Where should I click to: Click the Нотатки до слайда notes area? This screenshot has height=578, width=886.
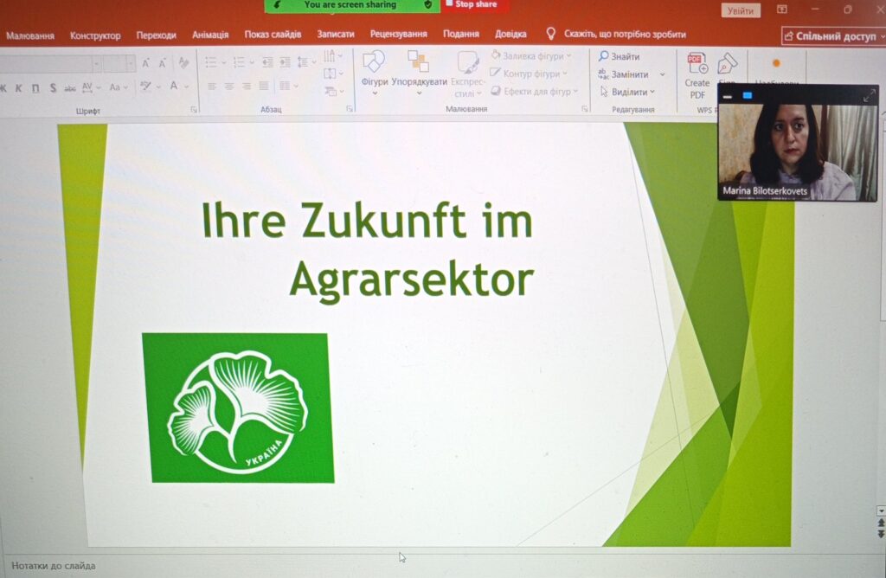[54, 566]
